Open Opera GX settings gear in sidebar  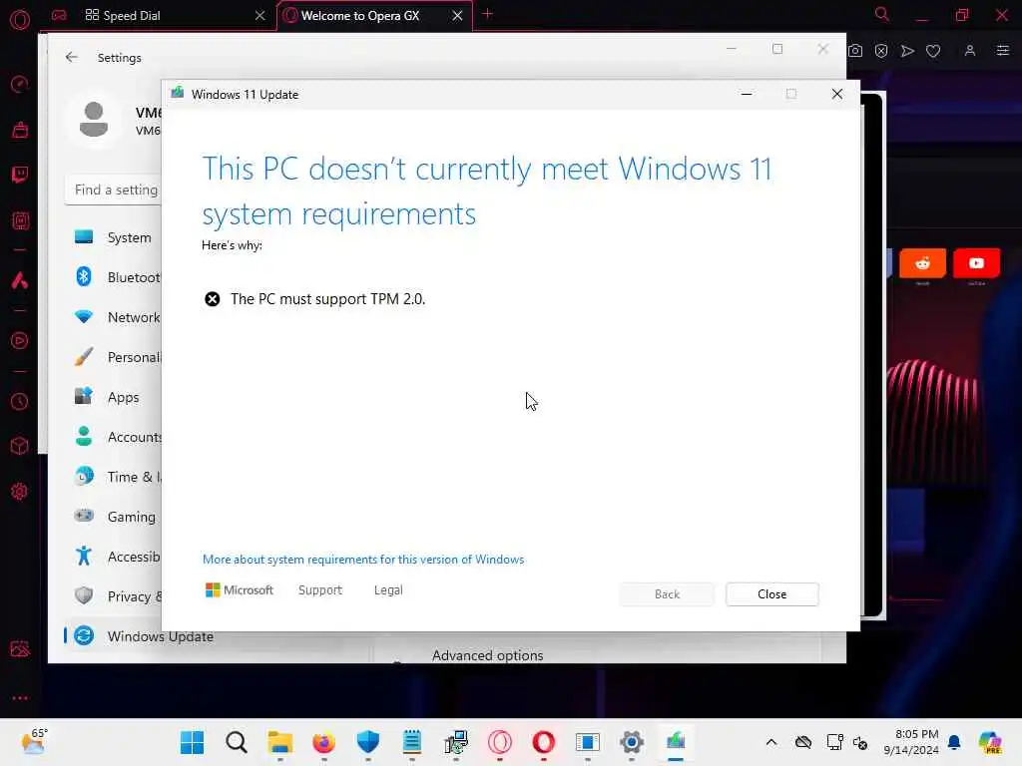(x=20, y=492)
